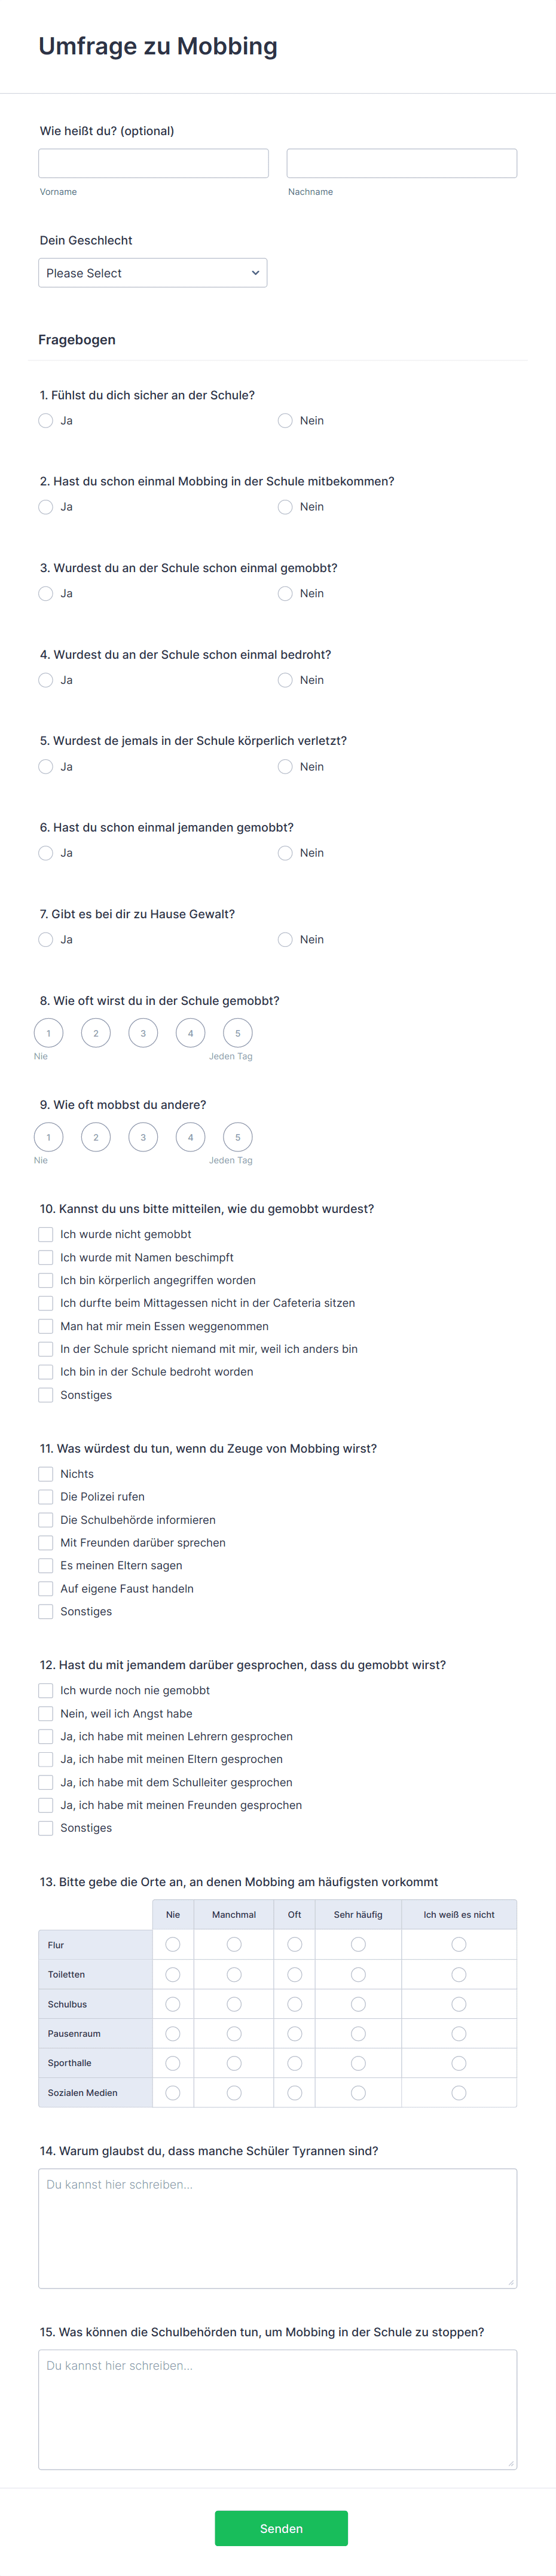Select "Jeden Tag" rating for mobbing others
Viewport: 556px width, 2576px height.
[x=238, y=1137]
